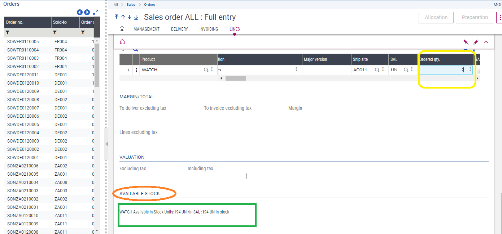Expand the left list with the diagonal arrows icon
This screenshot has height=234, width=502.
click(95, 12)
